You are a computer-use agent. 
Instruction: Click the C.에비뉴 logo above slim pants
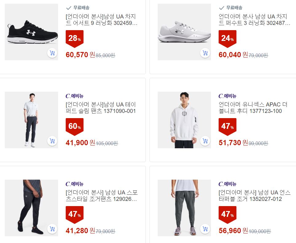click(75, 96)
